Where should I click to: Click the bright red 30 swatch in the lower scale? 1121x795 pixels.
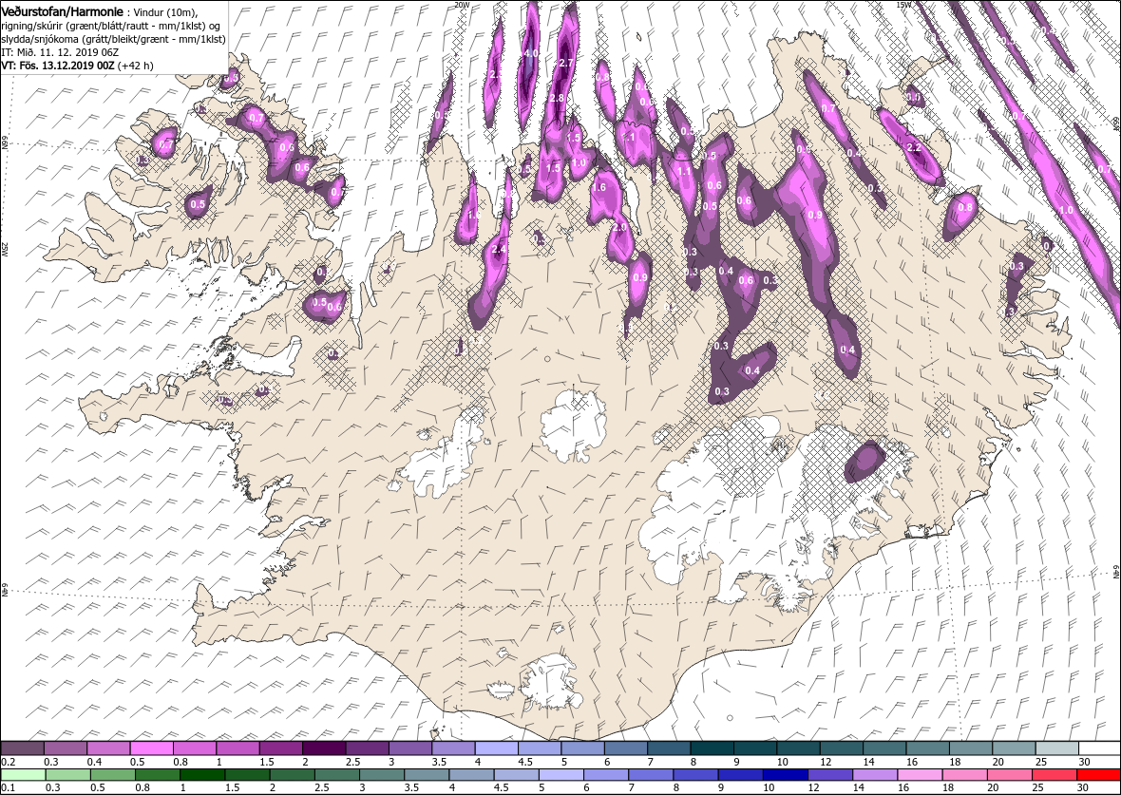tap(1098, 776)
